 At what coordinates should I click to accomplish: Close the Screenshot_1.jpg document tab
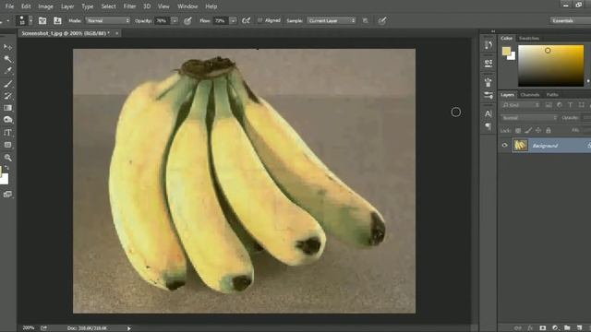pos(117,33)
